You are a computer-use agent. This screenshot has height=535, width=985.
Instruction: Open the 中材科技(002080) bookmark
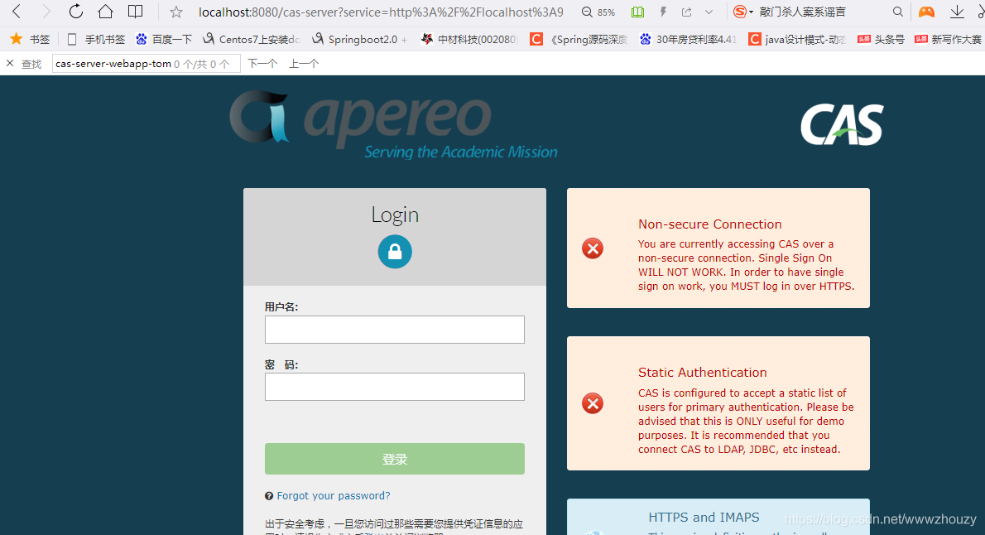point(470,39)
